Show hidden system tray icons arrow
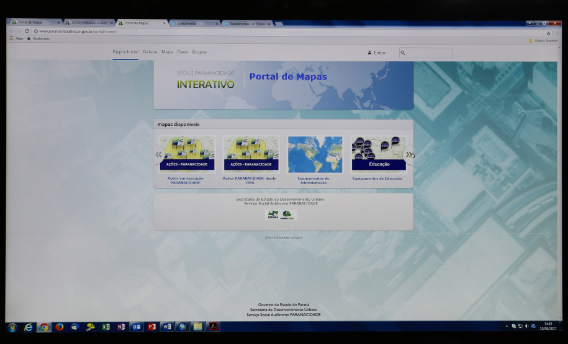The width and height of the screenshot is (568, 344). (507, 326)
